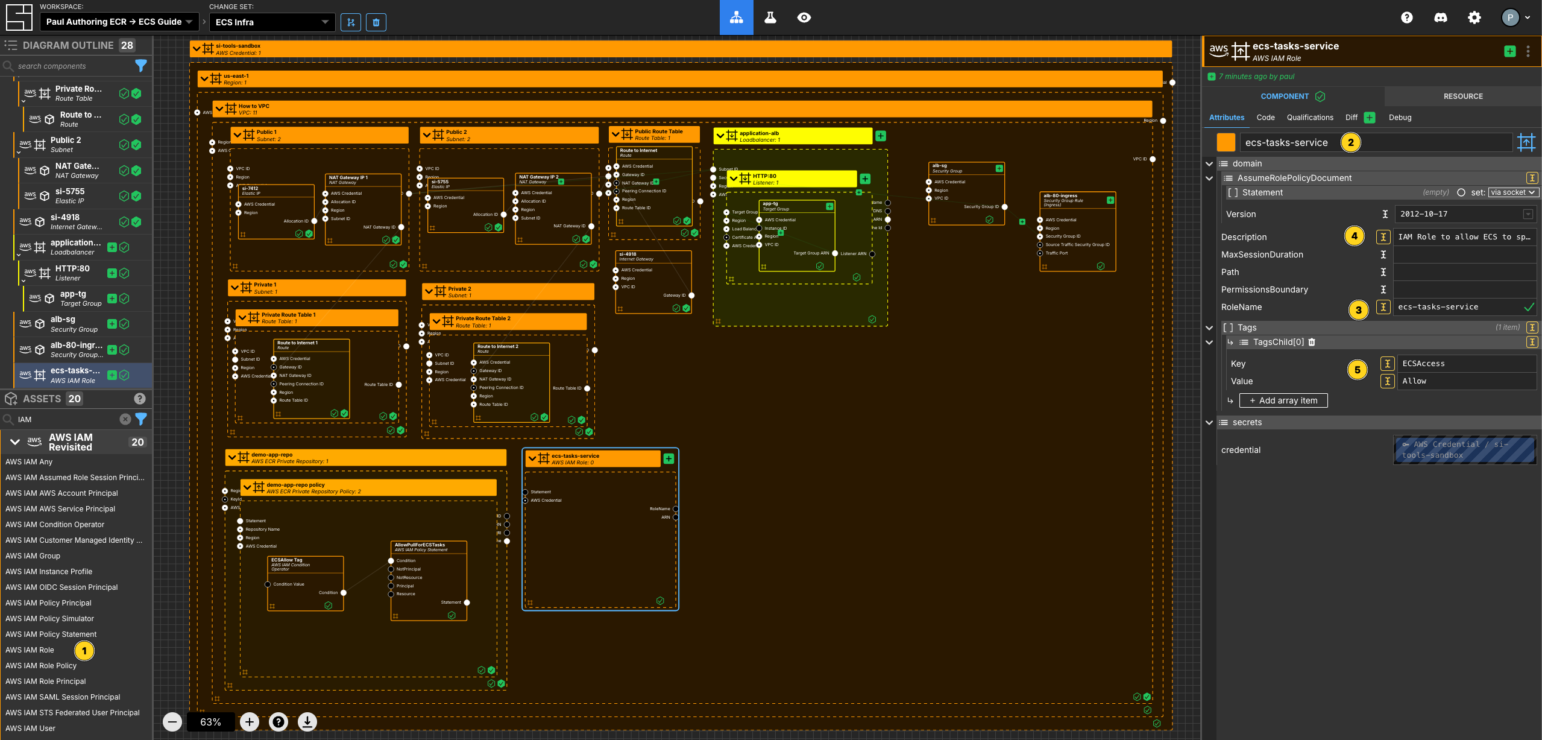
Task: Expand the Tags section in right panel
Action: click(x=1212, y=327)
